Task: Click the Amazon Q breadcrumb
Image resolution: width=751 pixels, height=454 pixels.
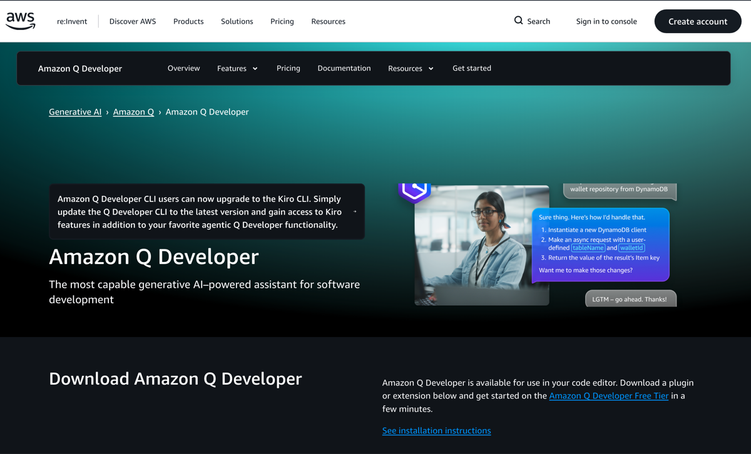Action: [133, 111]
